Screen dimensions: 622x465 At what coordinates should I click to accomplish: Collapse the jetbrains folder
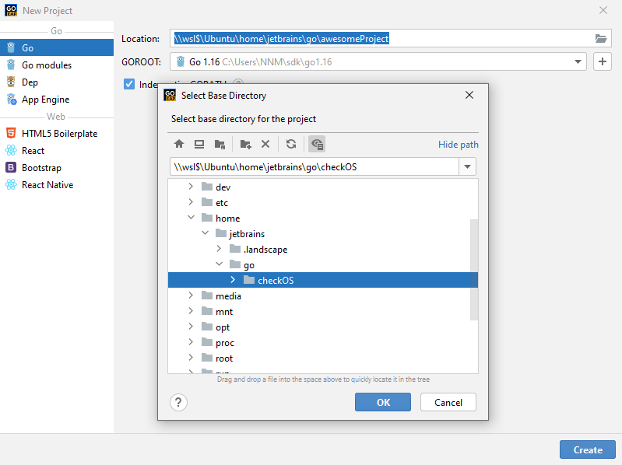click(205, 233)
